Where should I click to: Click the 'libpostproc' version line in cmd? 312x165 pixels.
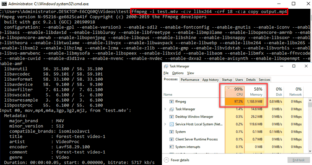coord(54,105)
